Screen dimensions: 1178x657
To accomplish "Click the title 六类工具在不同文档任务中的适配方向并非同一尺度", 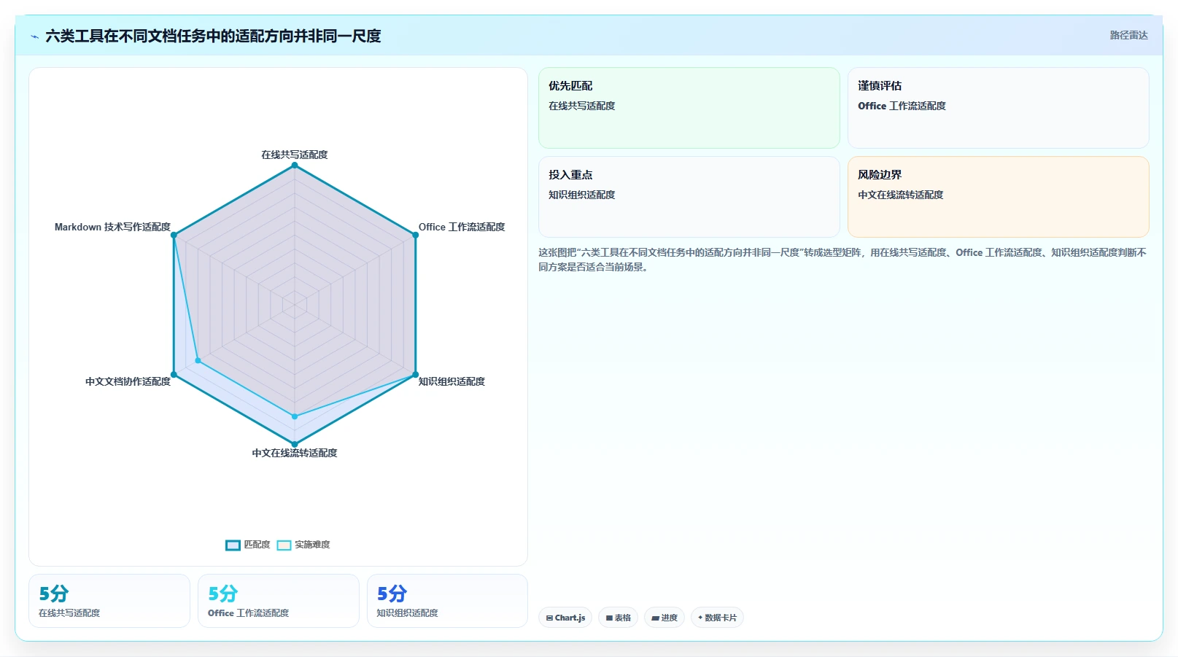I will click(213, 36).
